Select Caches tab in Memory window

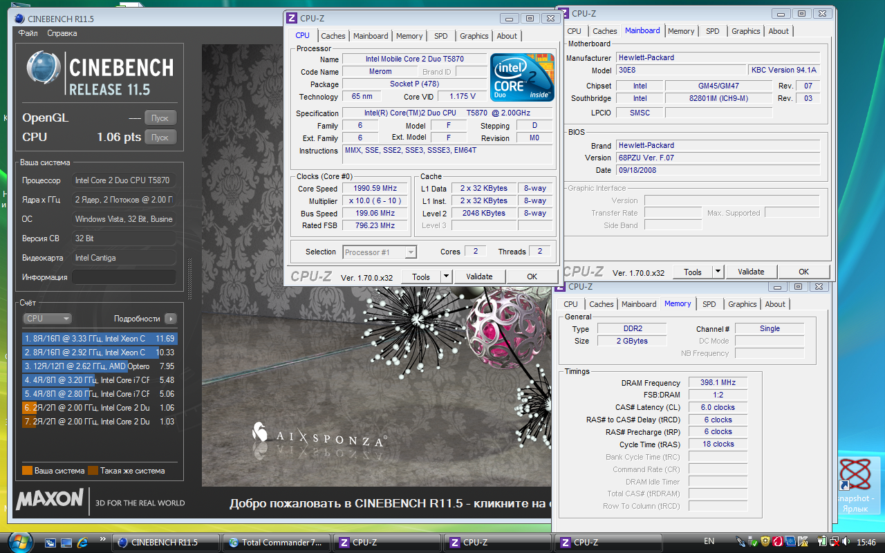pos(602,304)
